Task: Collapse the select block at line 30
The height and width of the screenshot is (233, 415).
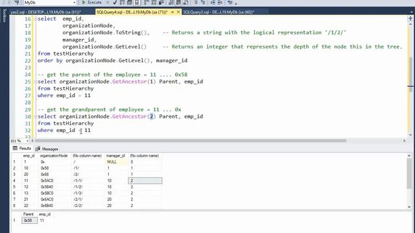Action: coord(35,116)
